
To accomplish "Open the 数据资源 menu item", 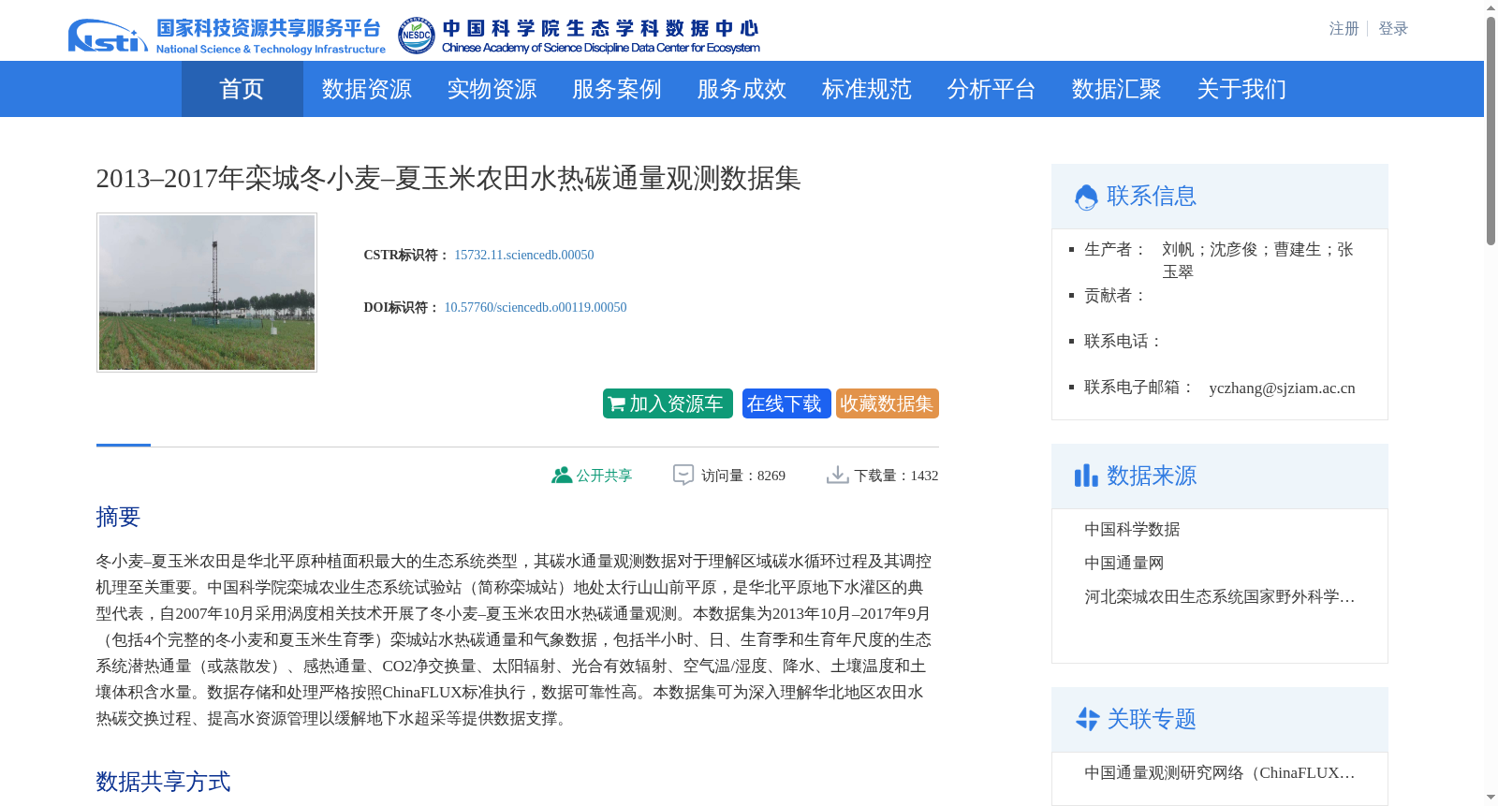I will pos(367,89).
